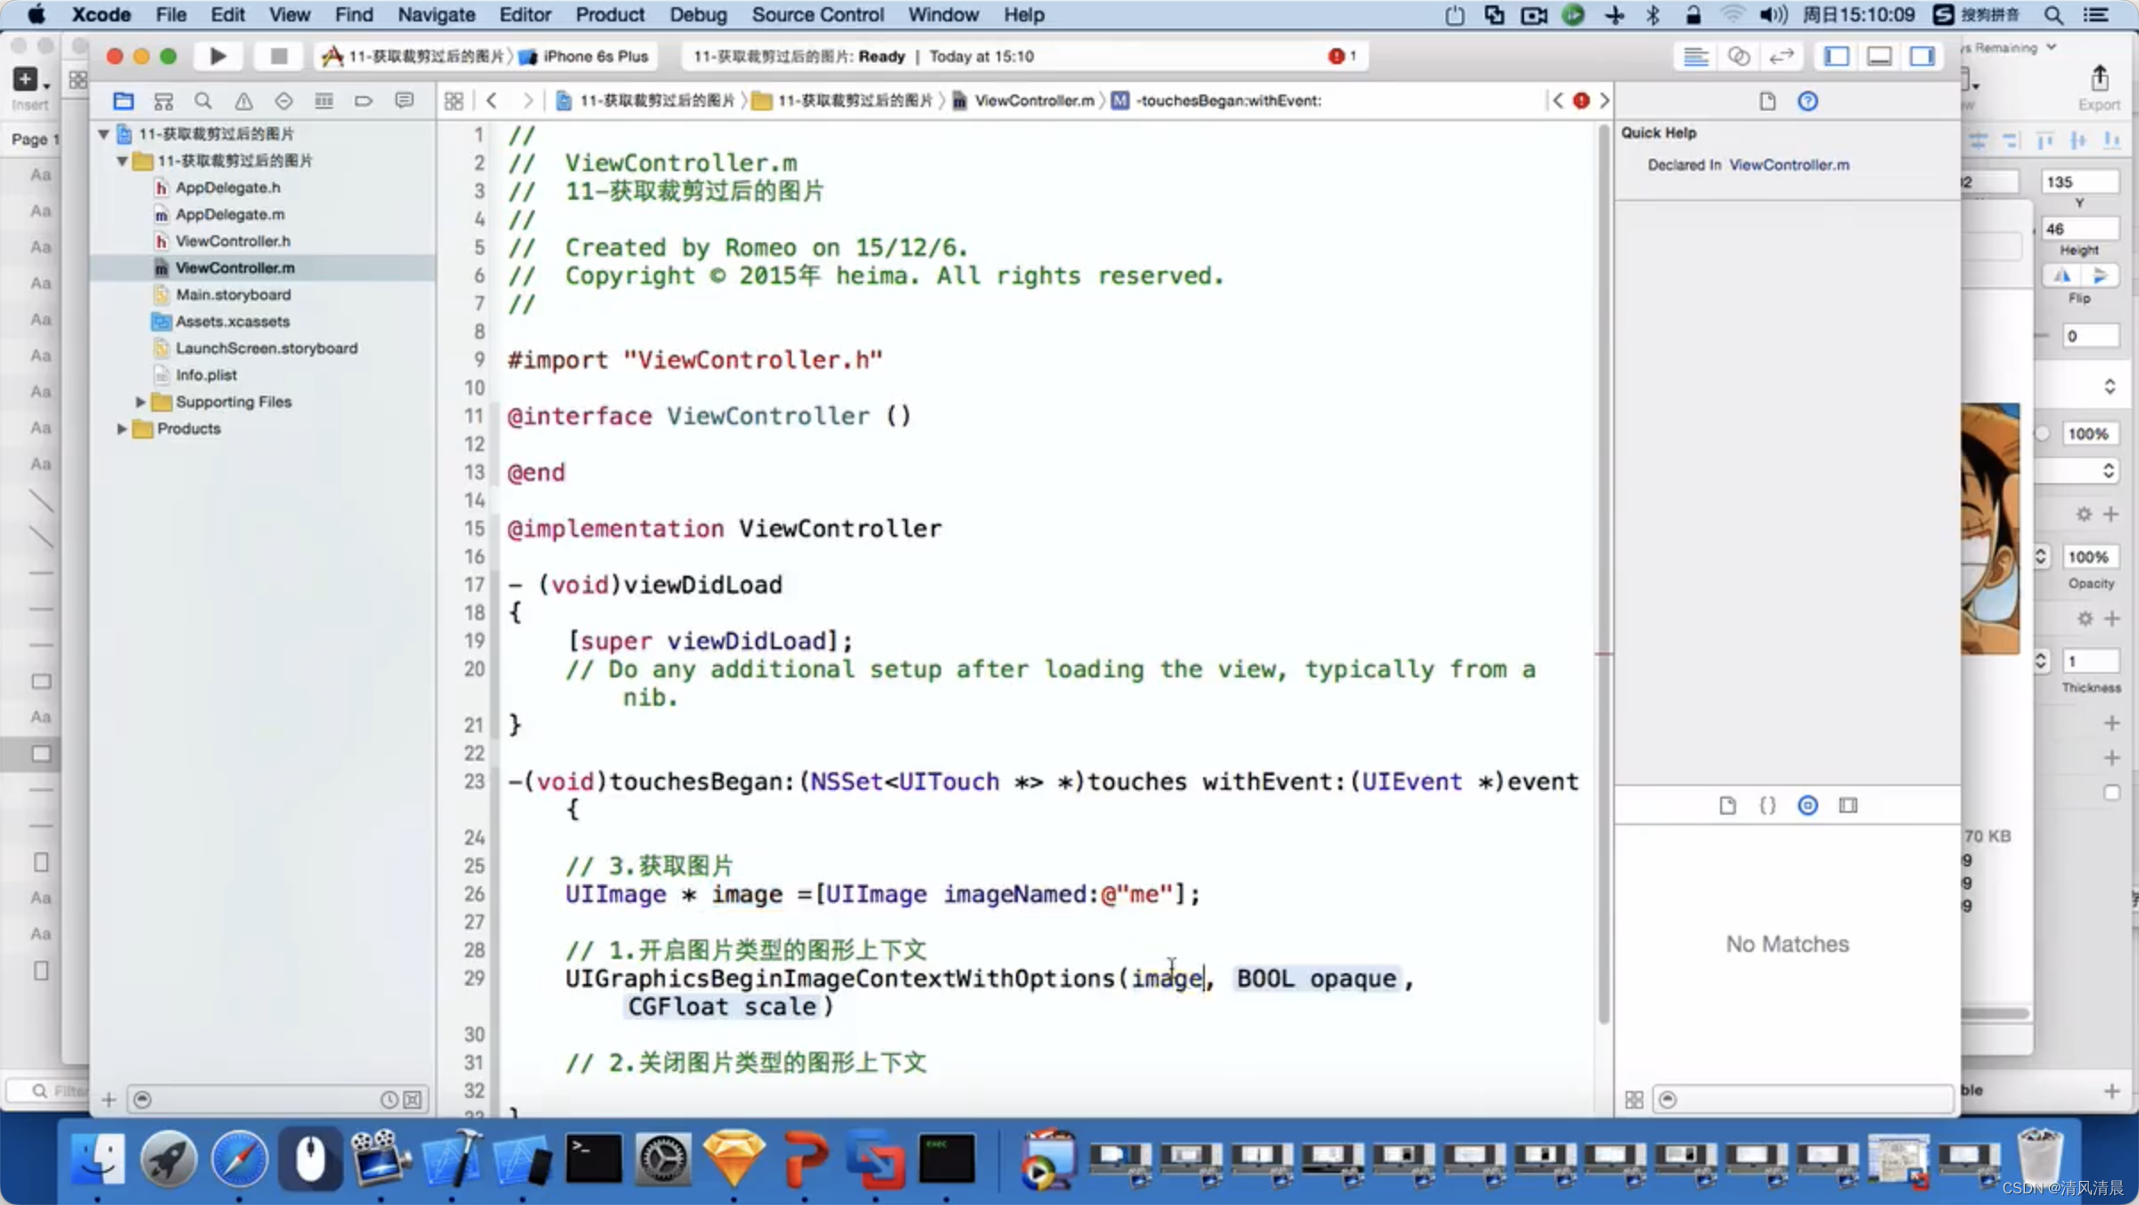Open the Quick Help inspector panel
This screenshot has width=2139, height=1205.
[1808, 100]
